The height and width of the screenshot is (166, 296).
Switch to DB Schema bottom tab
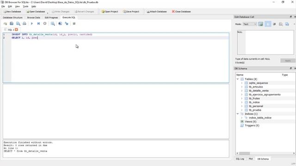[263, 159]
